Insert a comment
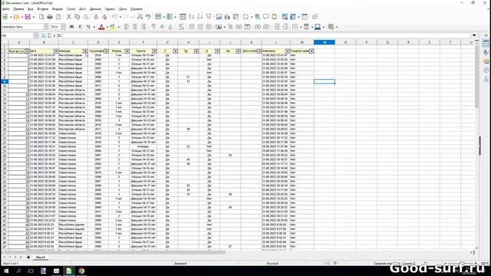Image resolution: width=491 pixels, height=276 pixels. (x=266, y=17)
